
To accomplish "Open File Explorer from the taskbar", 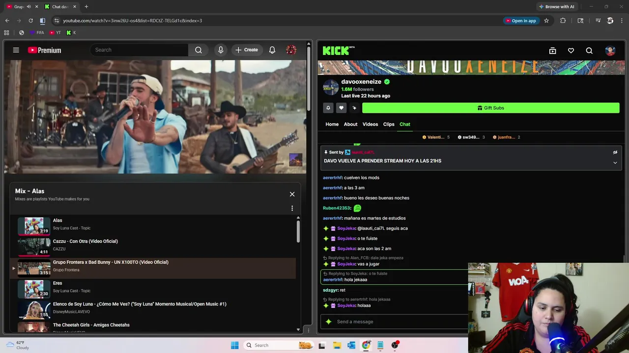I will [x=337, y=345].
